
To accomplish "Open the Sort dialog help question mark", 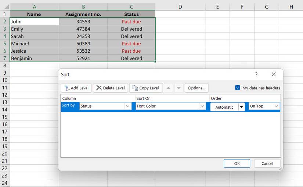I will pyautogui.click(x=256, y=74).
